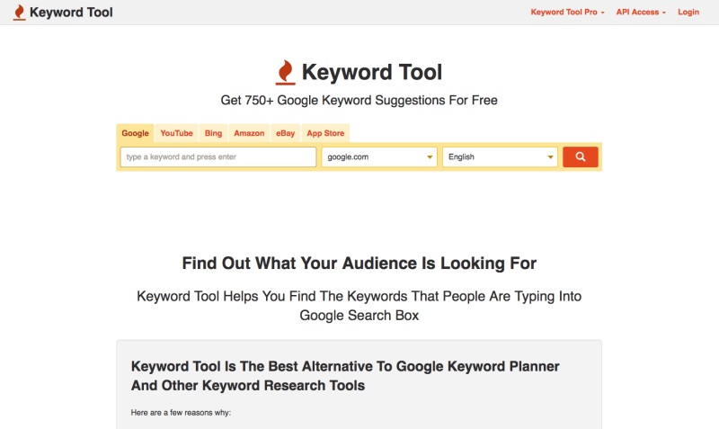Screen dimensions: 719x429
Task: Switch to the Amazon tab
Action: click(x=249, y=133)
